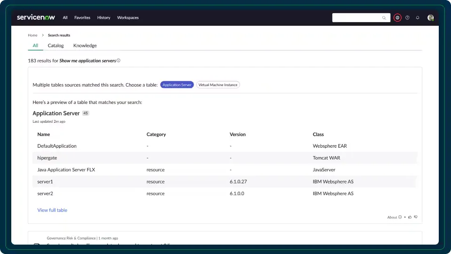The width and height of the screenshot is (451, 254).
Task: Click info icon beside search query text
Action: point(118,61)
